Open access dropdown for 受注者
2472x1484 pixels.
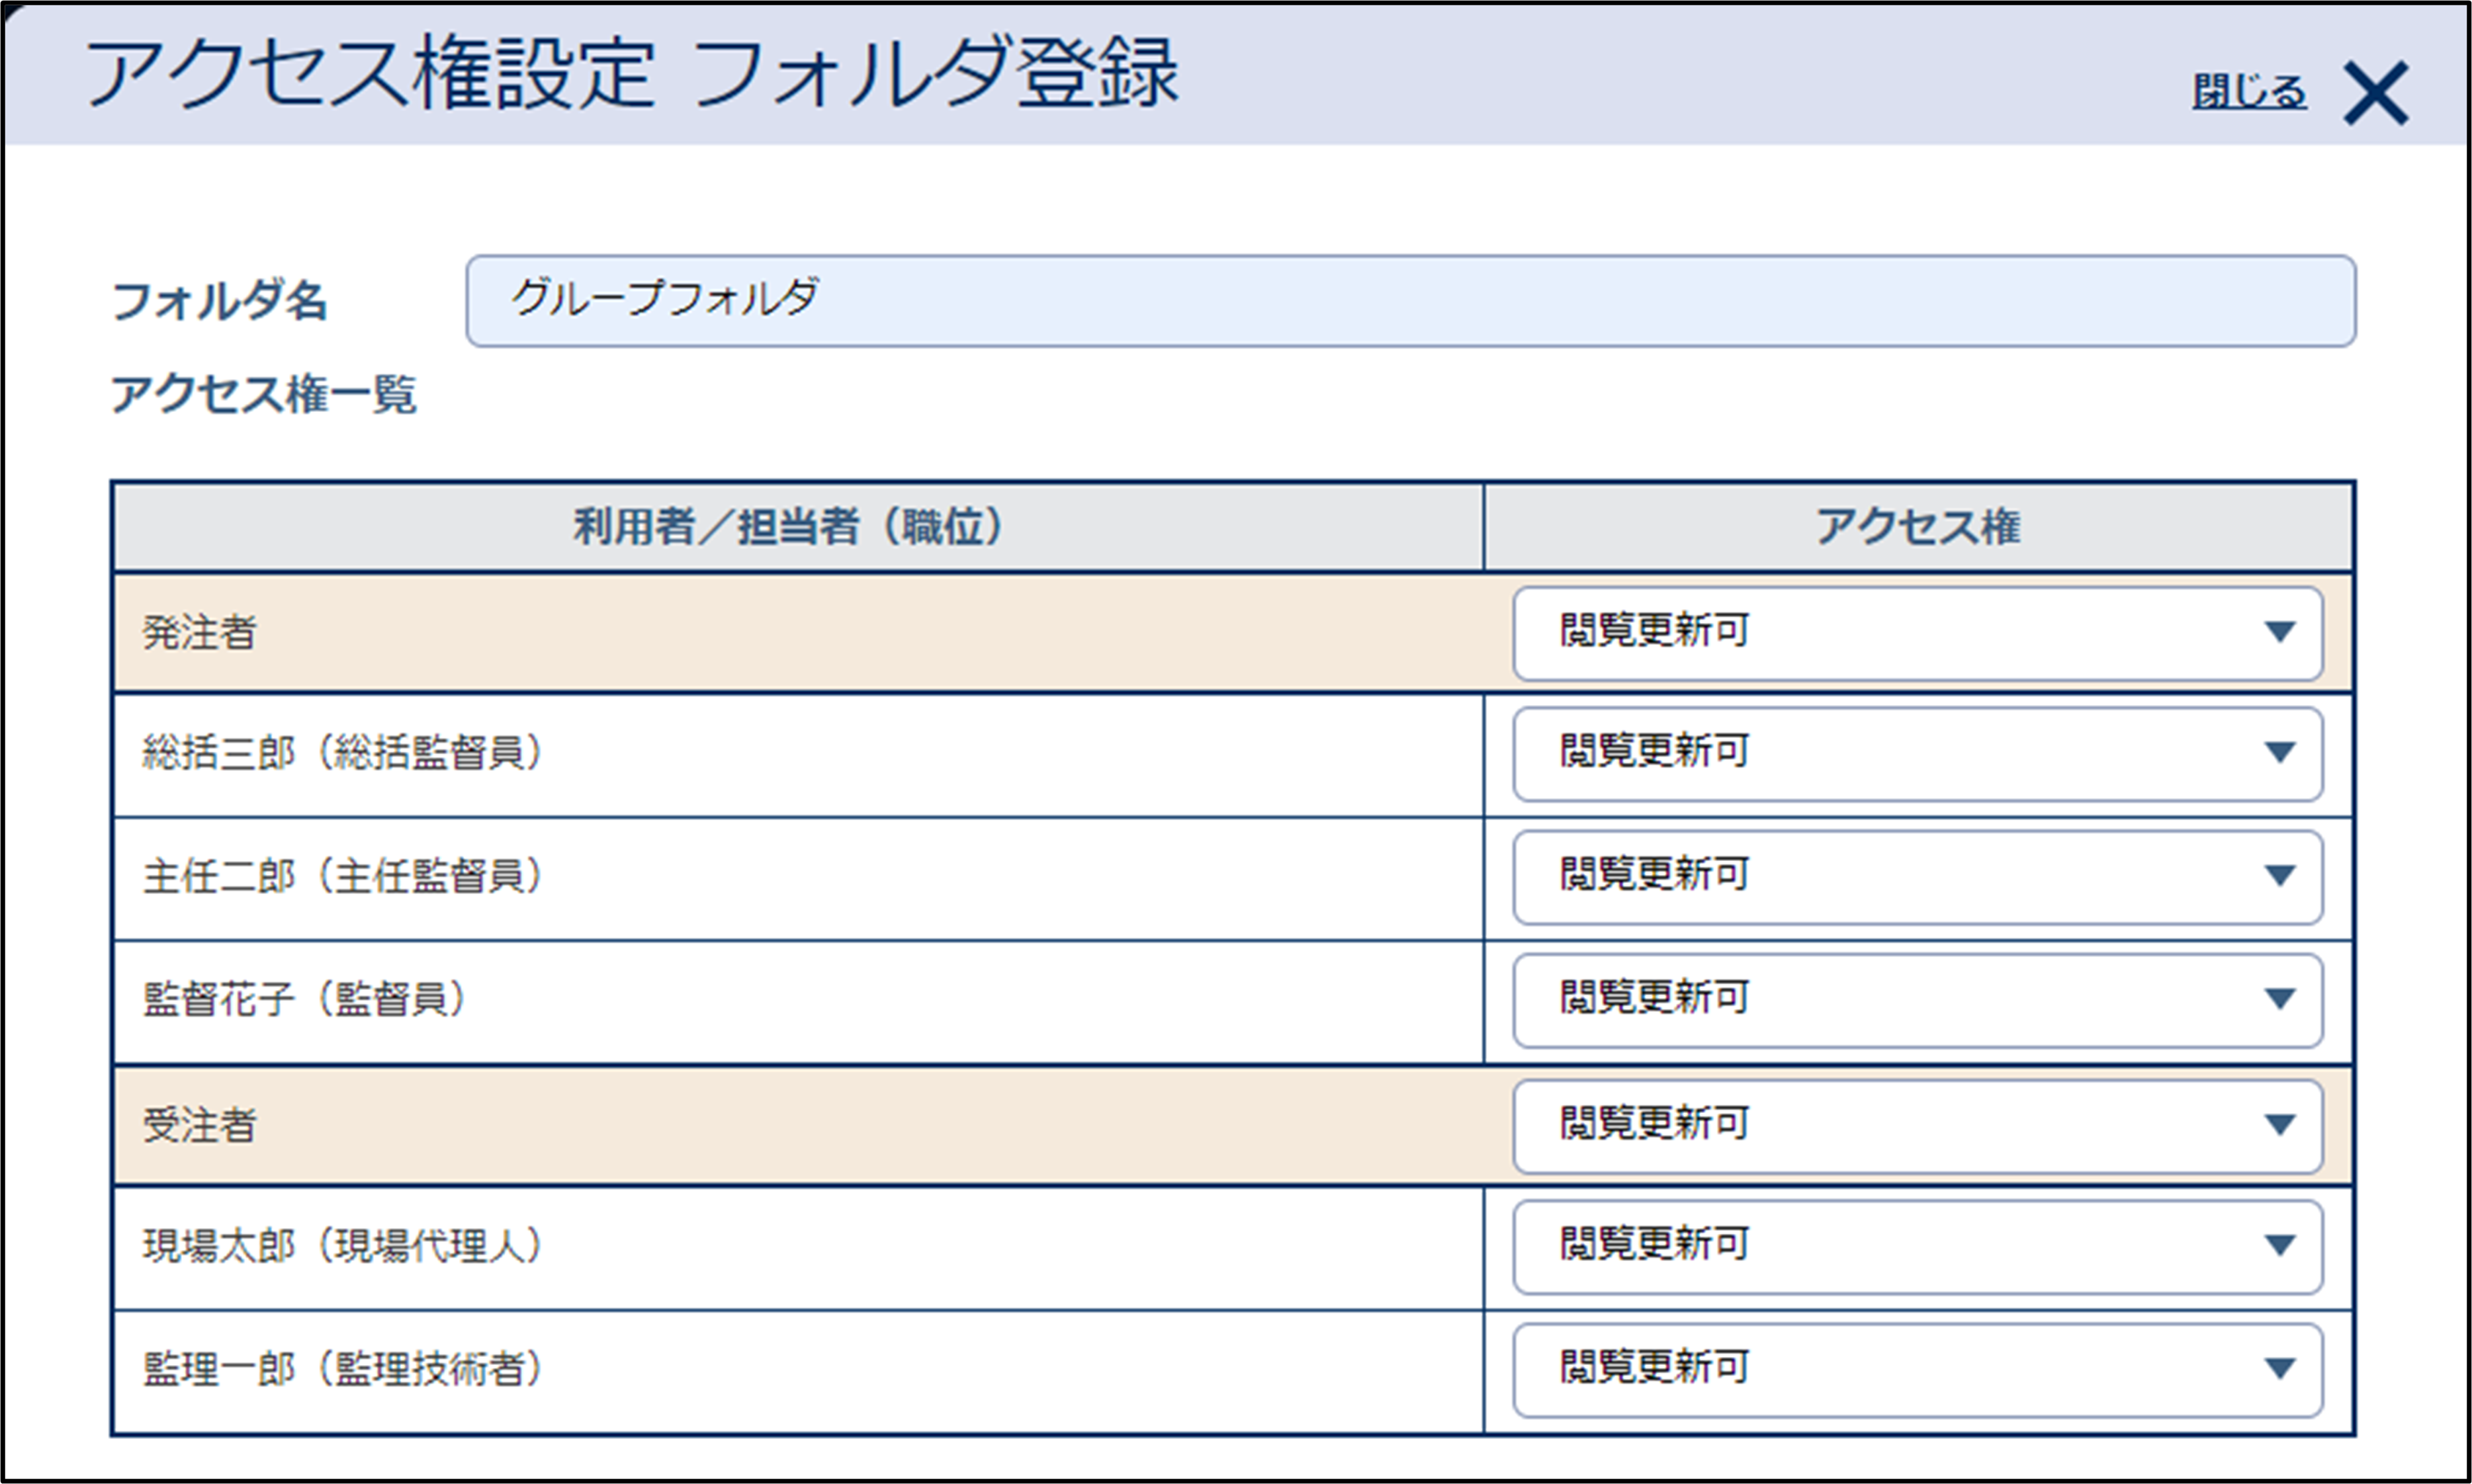(1917, 1125)
